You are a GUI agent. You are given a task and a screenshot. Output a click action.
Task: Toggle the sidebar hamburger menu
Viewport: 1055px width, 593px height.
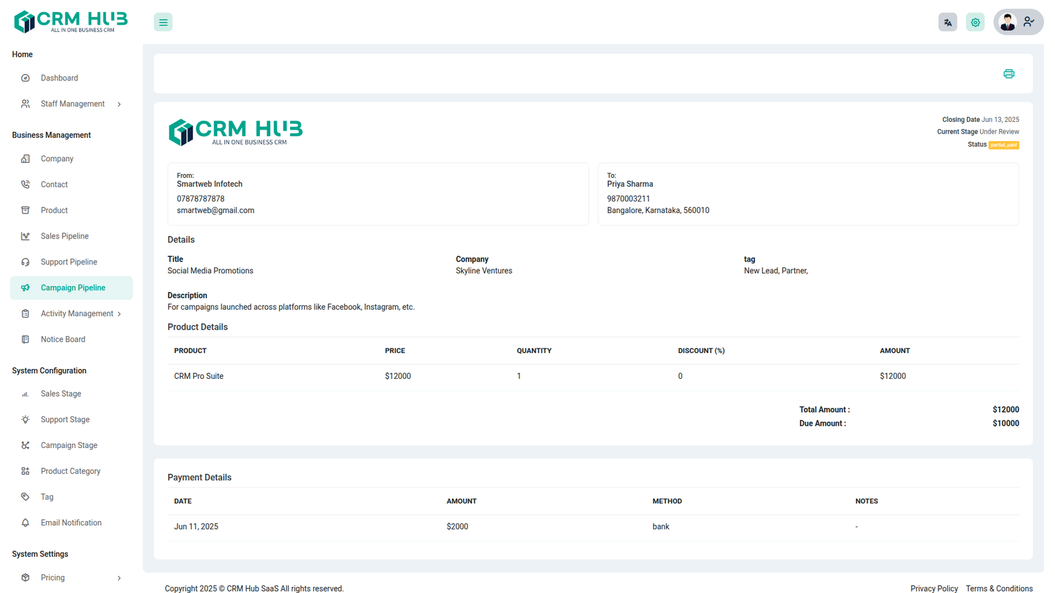pos(163,22)
